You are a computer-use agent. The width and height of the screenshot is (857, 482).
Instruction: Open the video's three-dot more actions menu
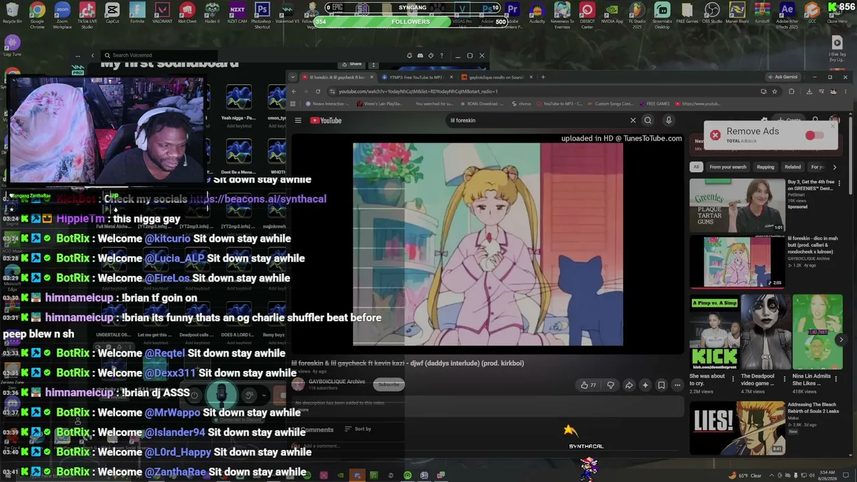tap(678, 385)
